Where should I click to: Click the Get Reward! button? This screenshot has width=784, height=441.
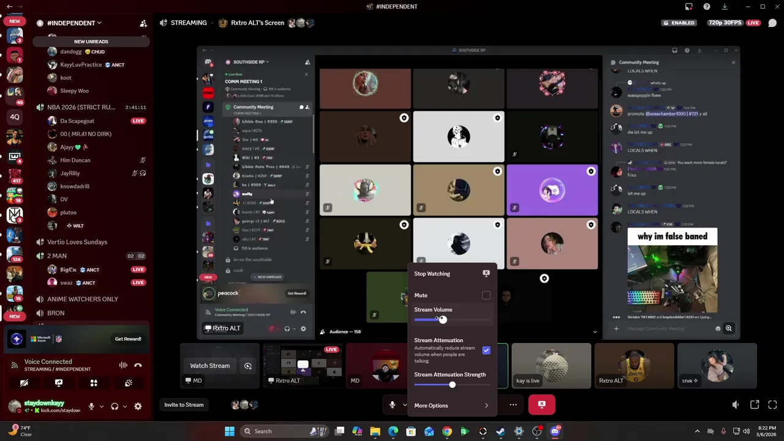128,339
